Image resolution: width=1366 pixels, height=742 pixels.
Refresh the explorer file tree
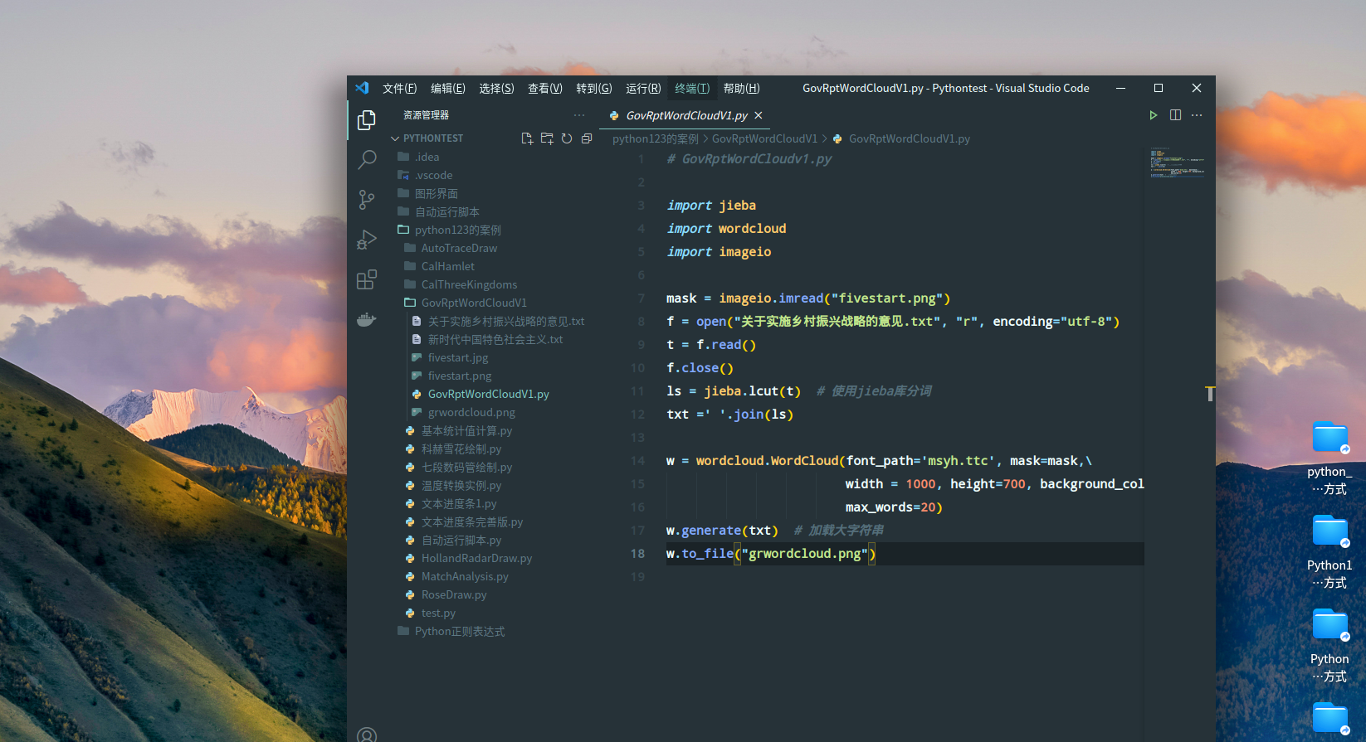coord(567,138)
